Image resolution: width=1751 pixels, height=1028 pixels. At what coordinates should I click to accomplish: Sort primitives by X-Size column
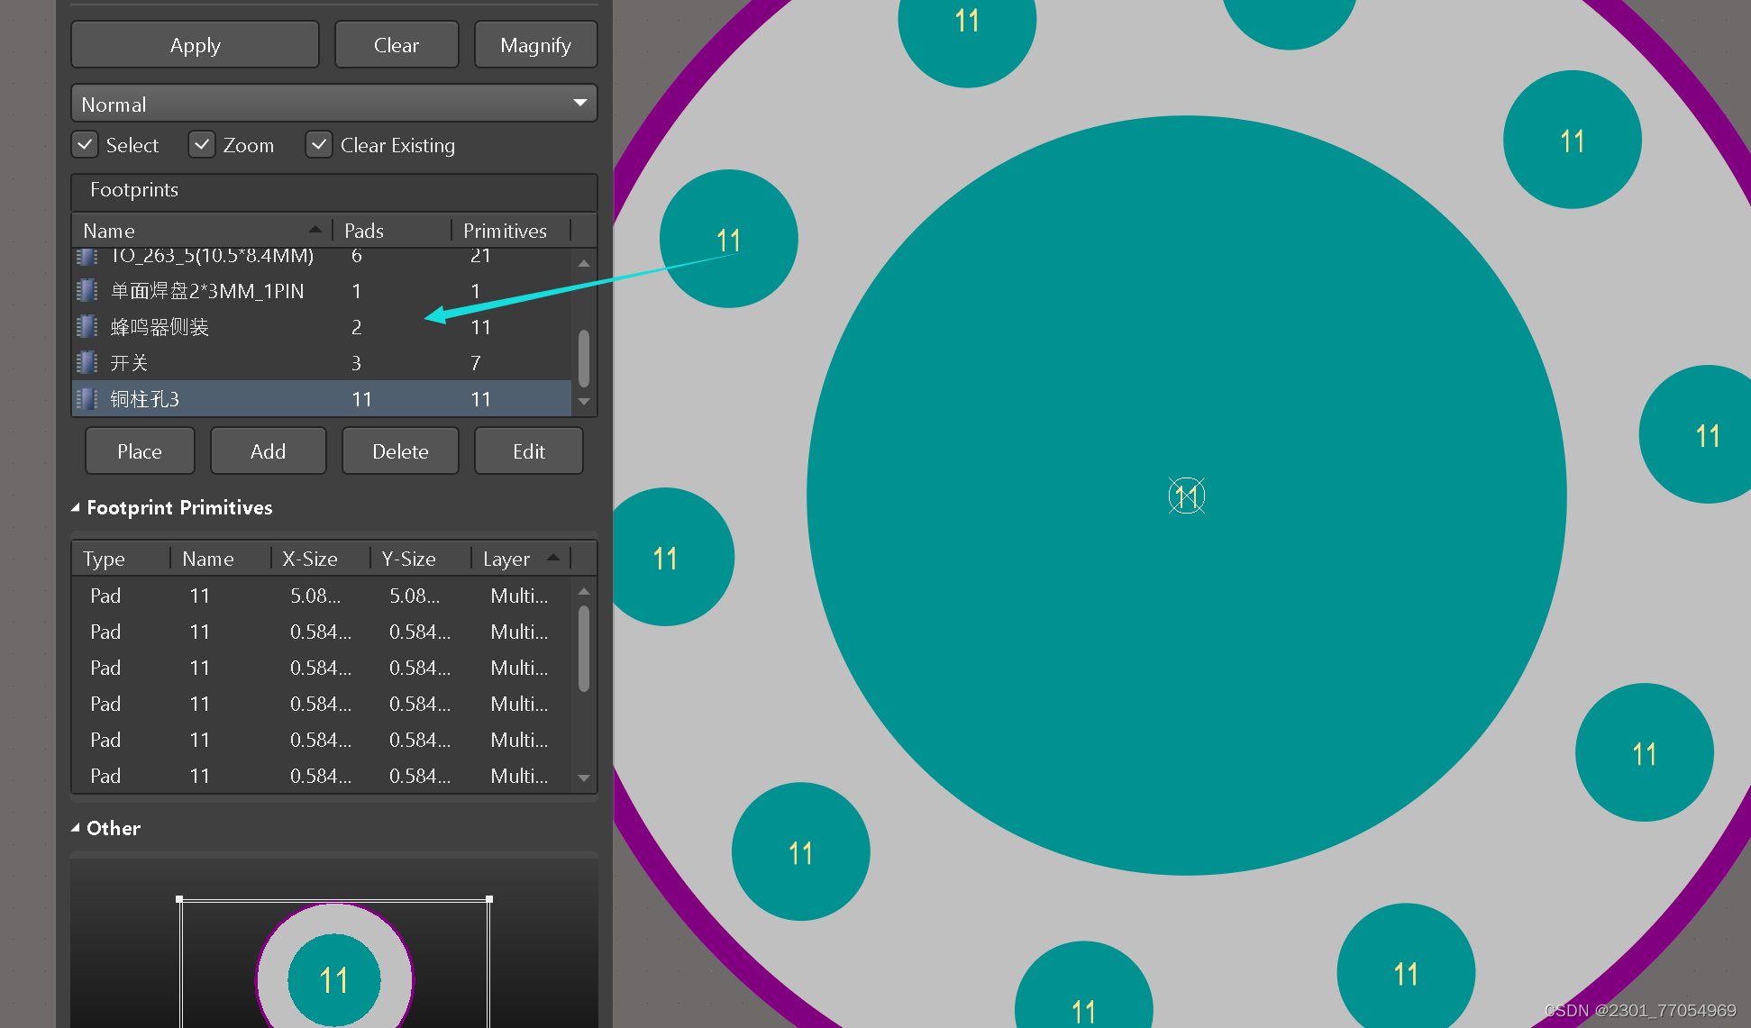point(309,559)
